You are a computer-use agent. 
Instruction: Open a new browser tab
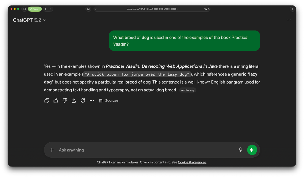click(x=292, y=9)
